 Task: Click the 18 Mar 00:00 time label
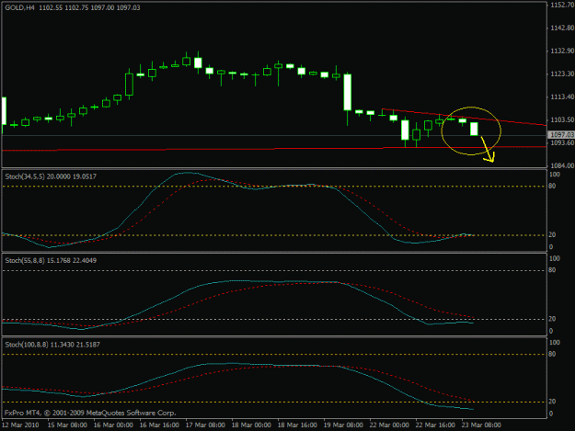point(251,425)
